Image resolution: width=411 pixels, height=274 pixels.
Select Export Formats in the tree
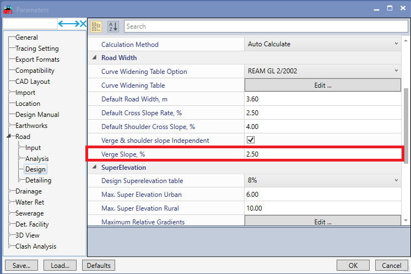37,60
